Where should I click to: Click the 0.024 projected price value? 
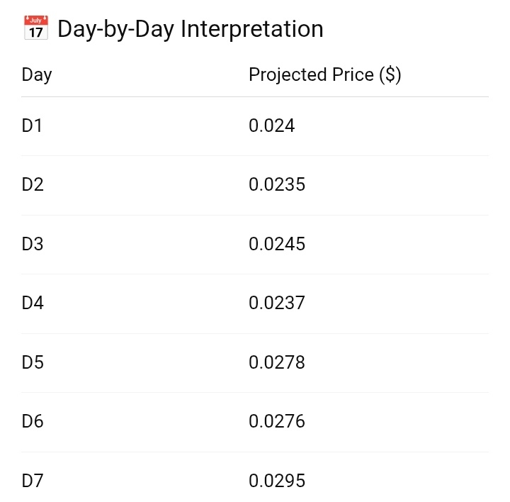pyautogui.click(x=271, y=126)
